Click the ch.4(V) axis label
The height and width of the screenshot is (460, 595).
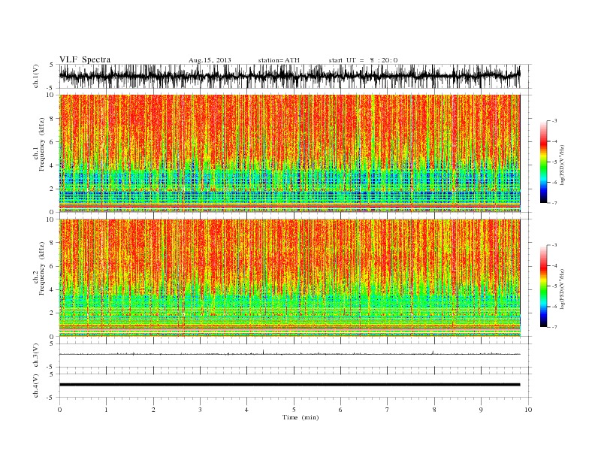pyautogui.click(x=36, y=386)
